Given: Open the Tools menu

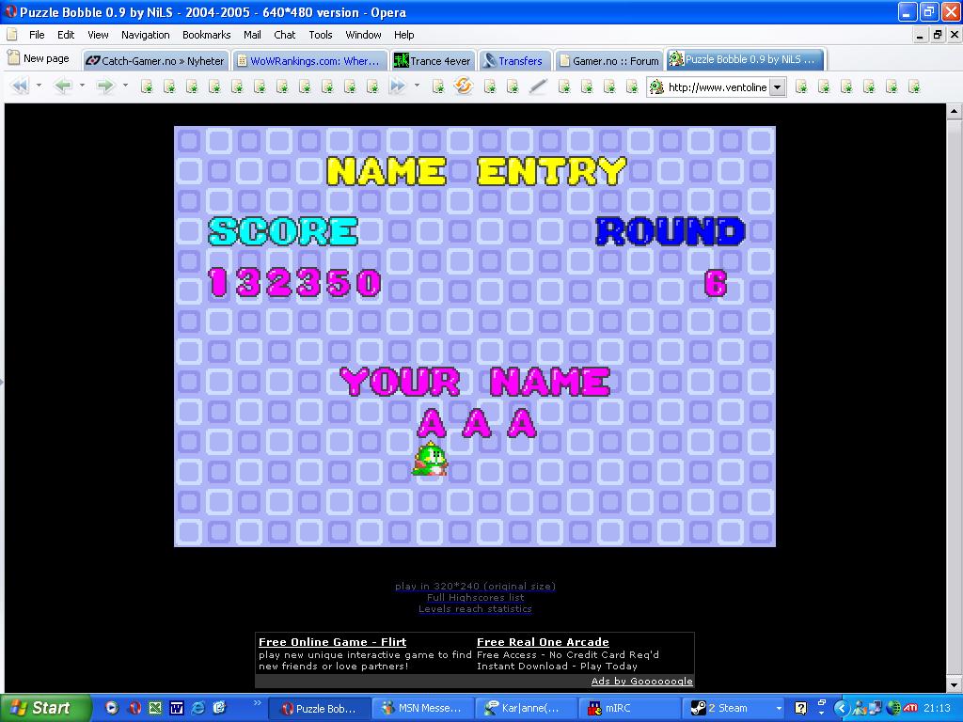Looking at the screenshot, I should point(320,35).
